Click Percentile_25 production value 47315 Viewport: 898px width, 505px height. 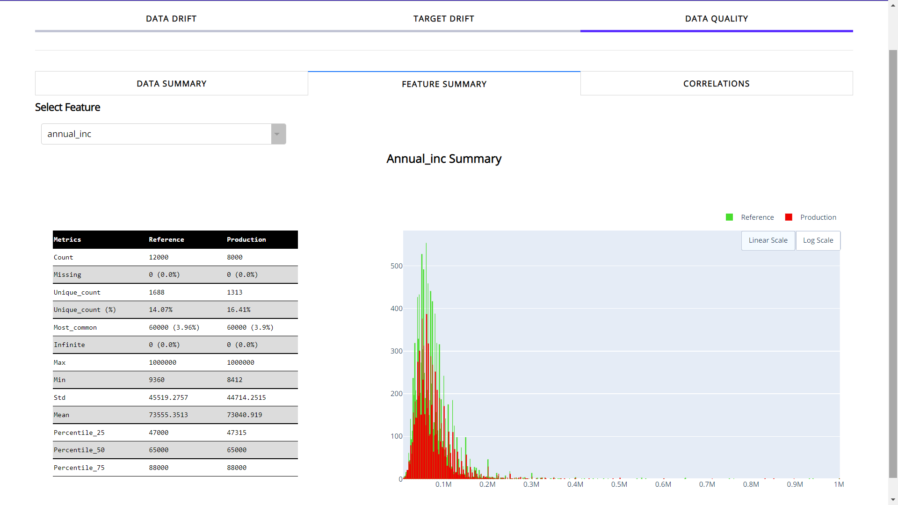pos(237,433)
